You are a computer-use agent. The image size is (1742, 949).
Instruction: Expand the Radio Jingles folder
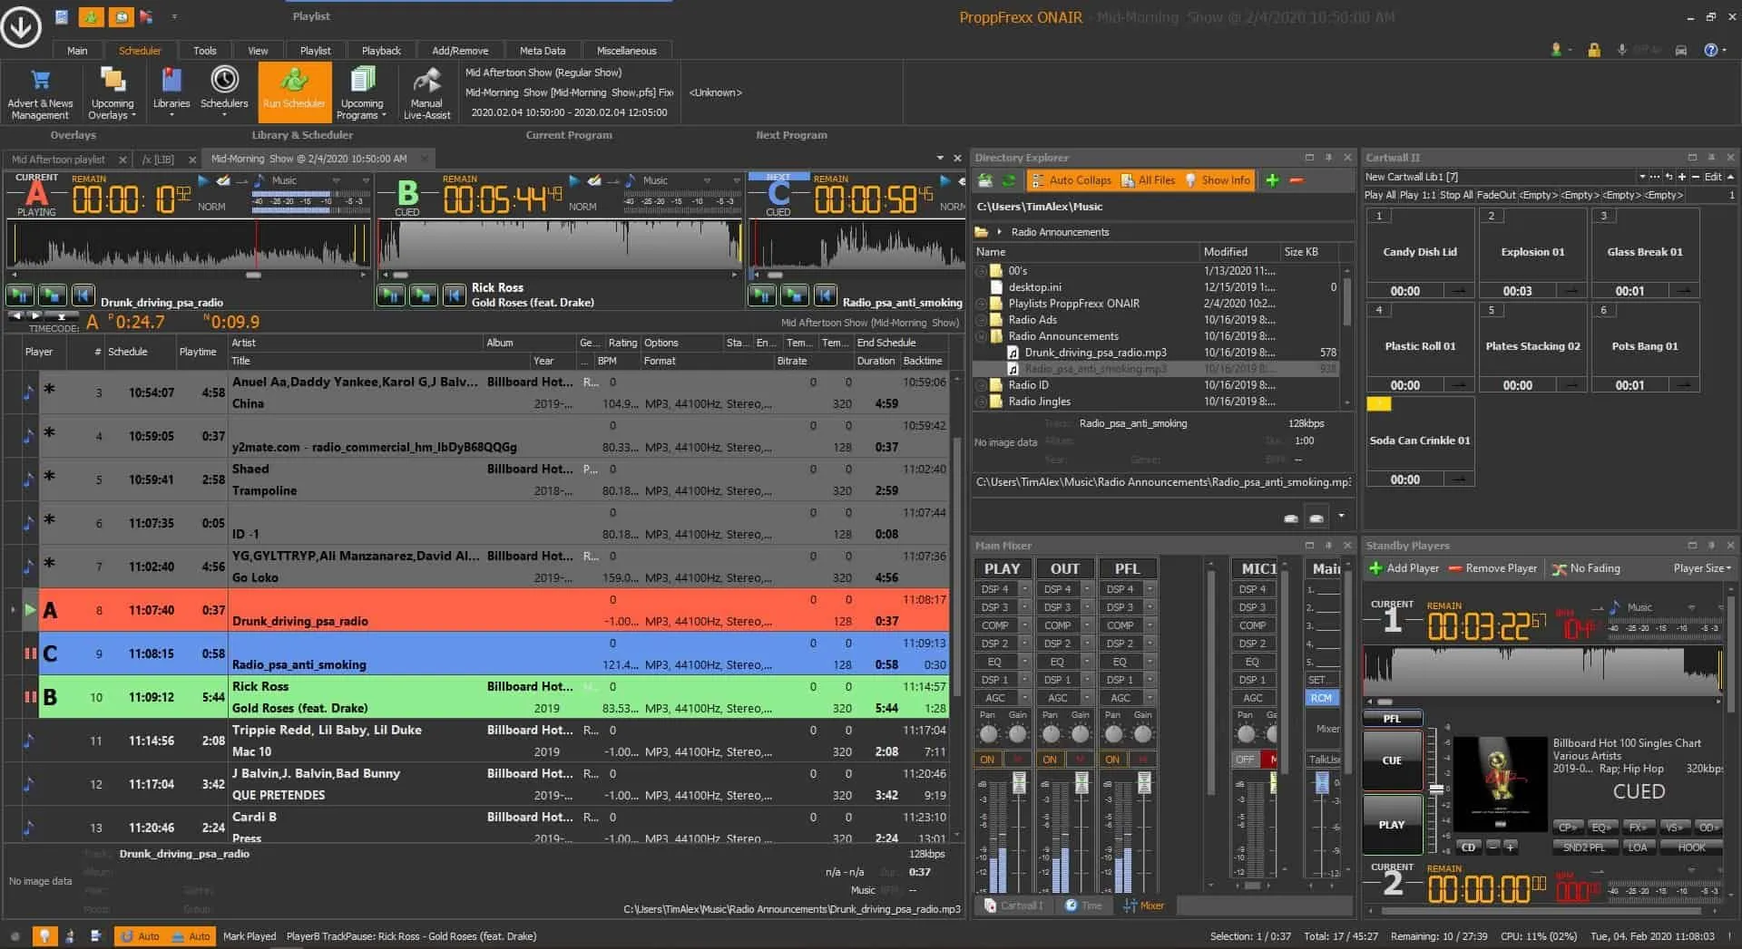[983, 402]
